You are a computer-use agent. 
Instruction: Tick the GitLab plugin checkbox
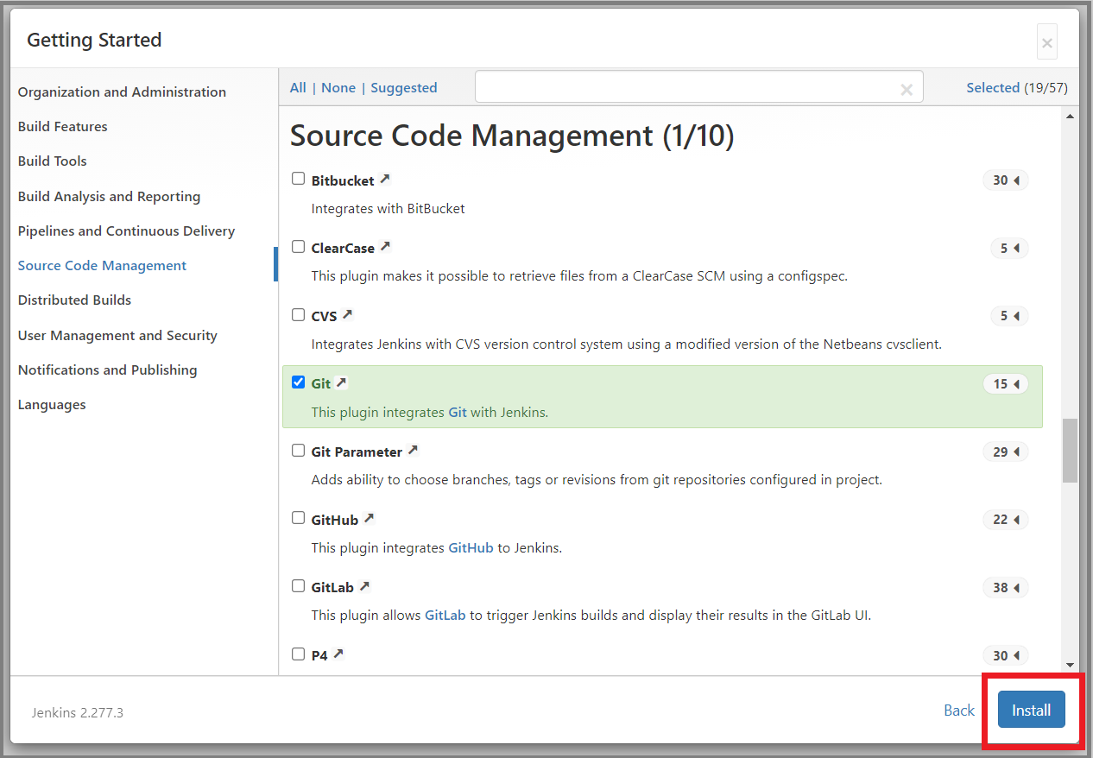tap(298, 585)
